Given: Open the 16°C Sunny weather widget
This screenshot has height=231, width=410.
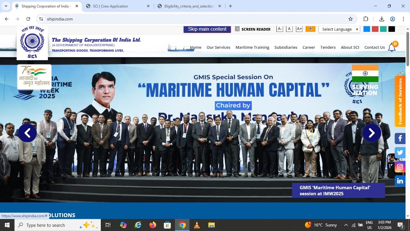Looking at the screenshot, I should point(321,225).
